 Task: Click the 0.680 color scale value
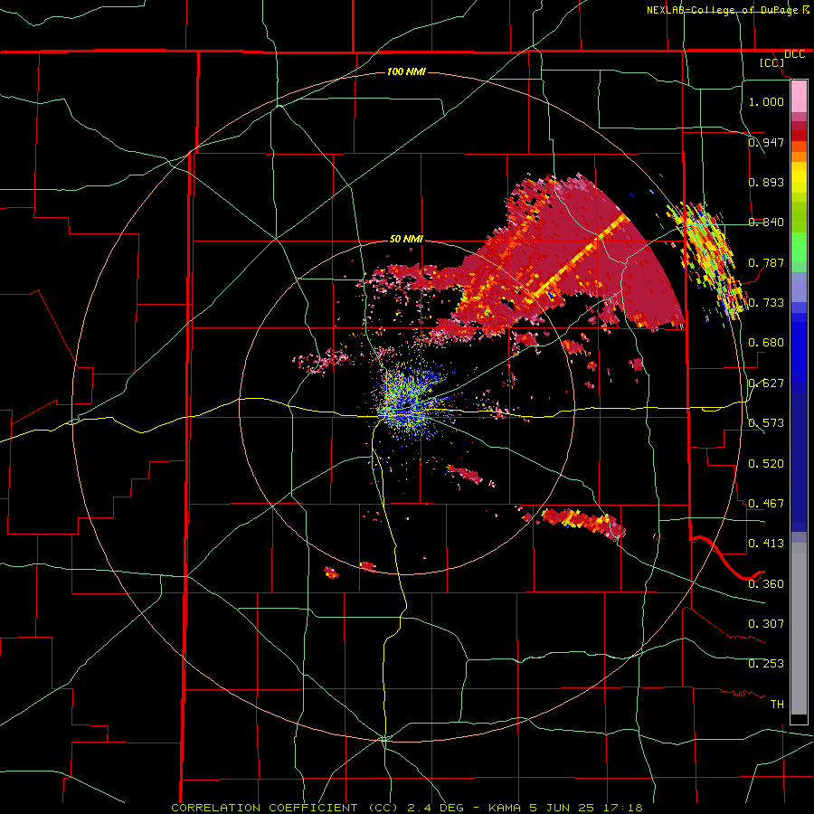[x=766, y=342]
